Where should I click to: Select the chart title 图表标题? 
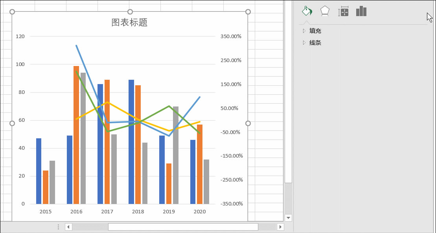pos(130,22)
